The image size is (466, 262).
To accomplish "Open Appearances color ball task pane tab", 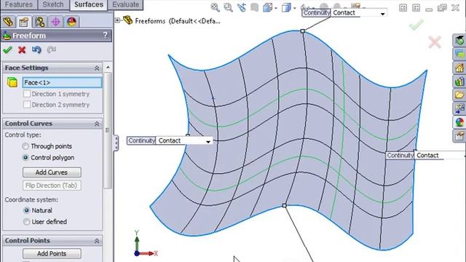I will pyautogui.click(x=459, y=122).
